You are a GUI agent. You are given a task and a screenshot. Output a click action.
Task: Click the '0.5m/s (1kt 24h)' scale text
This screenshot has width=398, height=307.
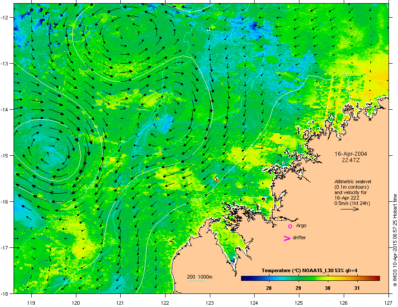352,203
